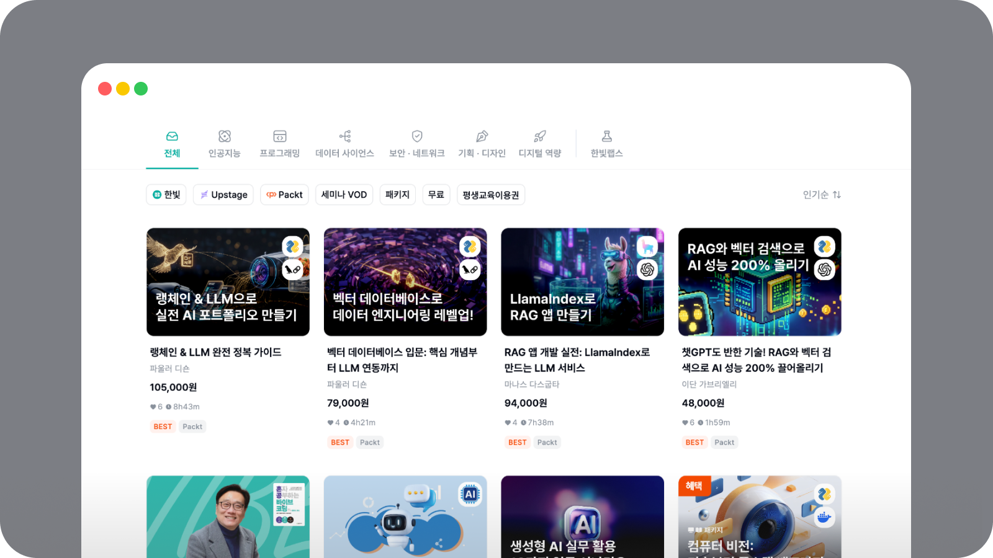Open the 생성형 AI 실무 활용 thumbnail
993x558 pixels.
coord(583,516)
